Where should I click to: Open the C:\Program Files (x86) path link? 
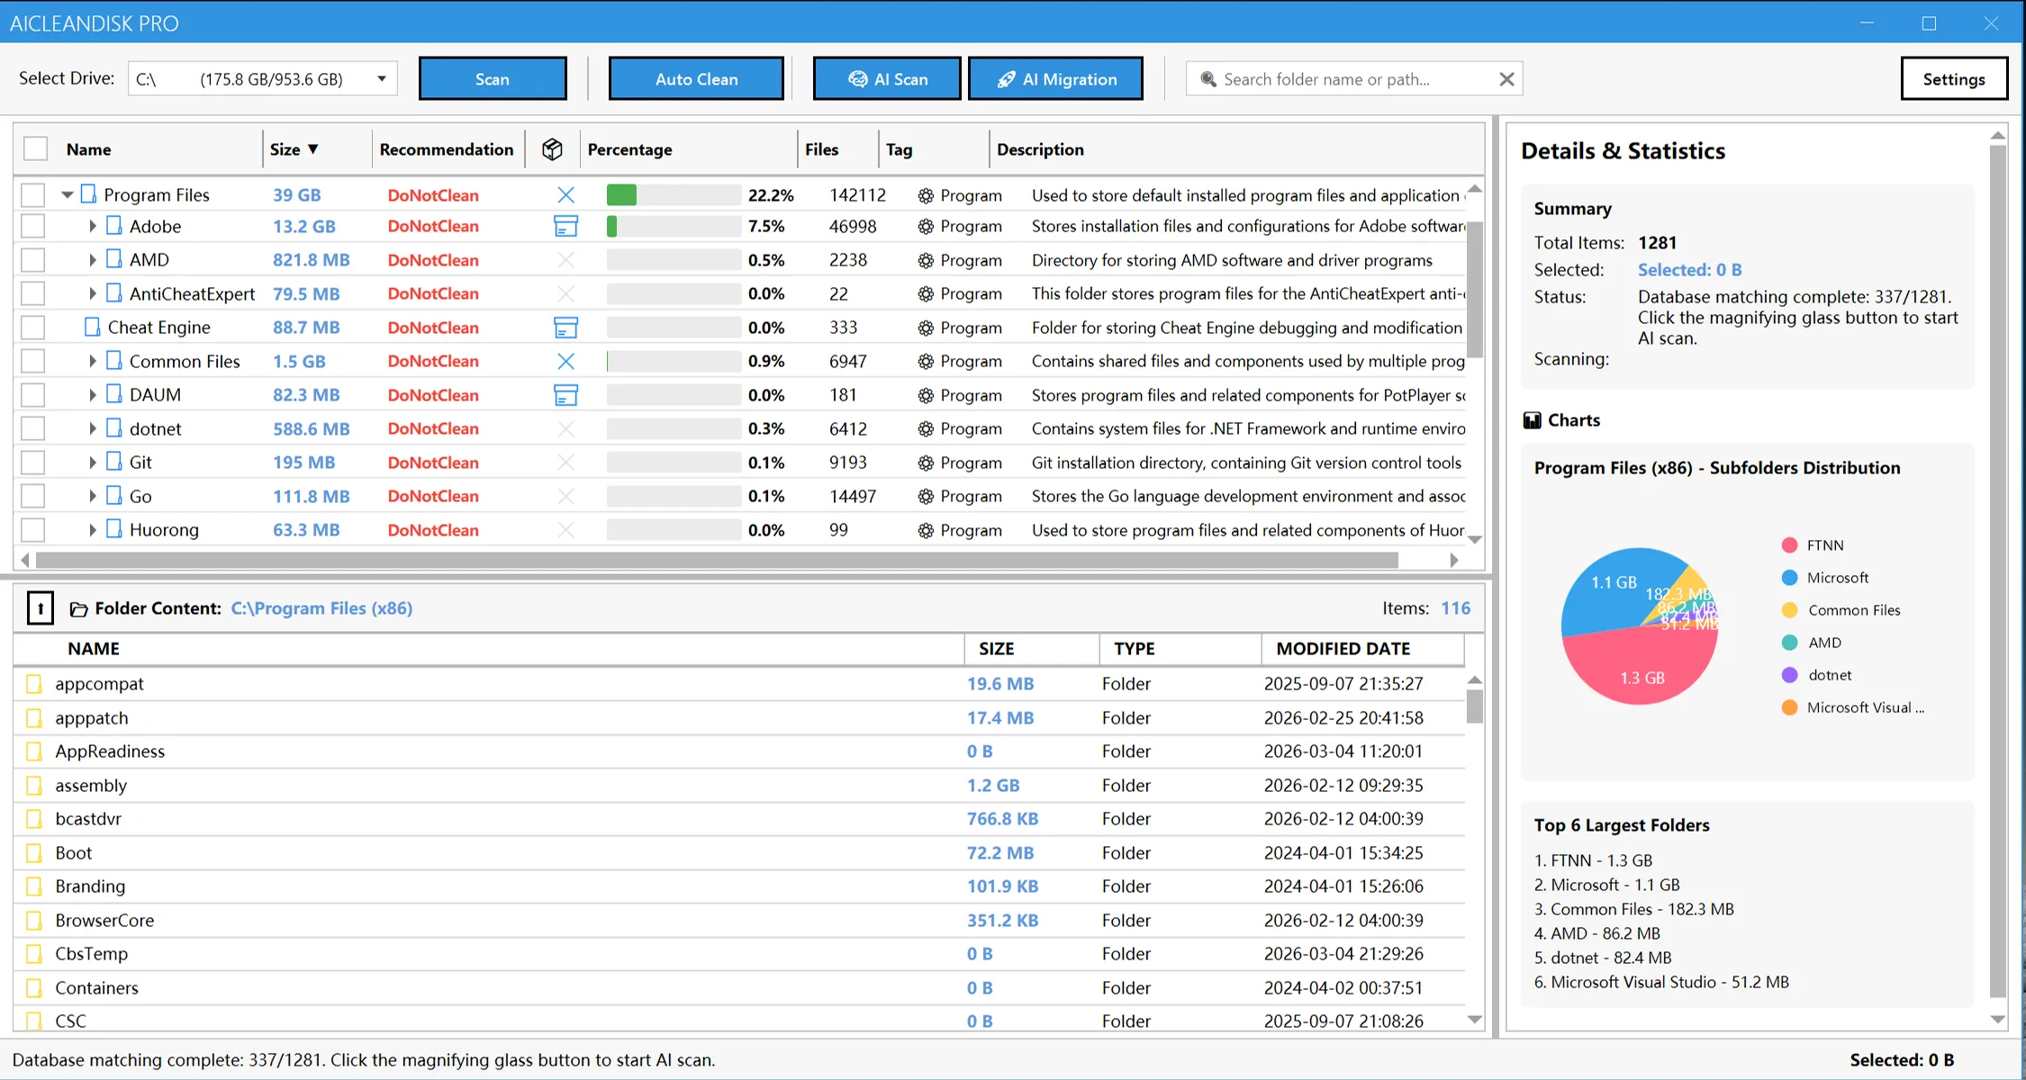pyautogui.click(x=321, y=608)
